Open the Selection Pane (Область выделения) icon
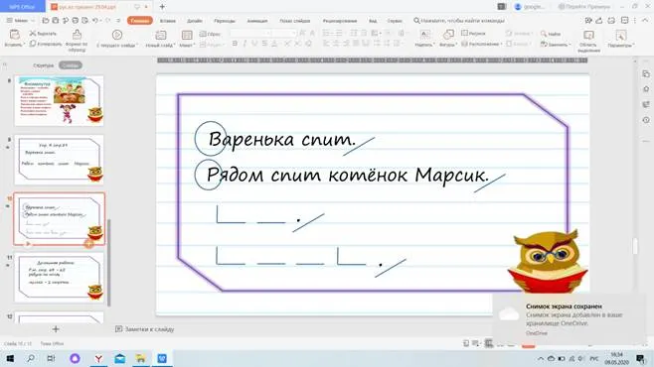This screenshot has width=654, height=367. pyautogui.click(x=589, y=35)
